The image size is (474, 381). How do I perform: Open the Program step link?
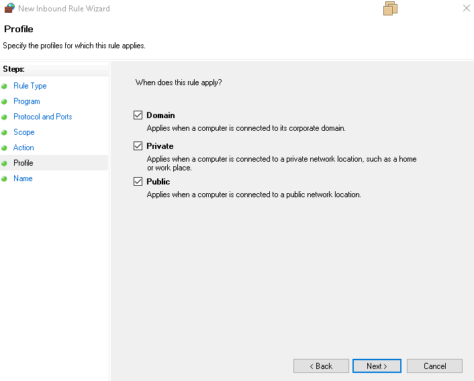[x=27, y=101]
